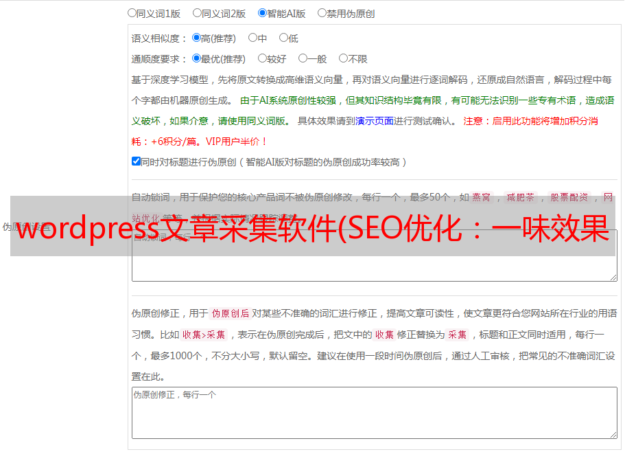
Task: Click the 燕窝 example keyword
Action: tap(481, 197)
